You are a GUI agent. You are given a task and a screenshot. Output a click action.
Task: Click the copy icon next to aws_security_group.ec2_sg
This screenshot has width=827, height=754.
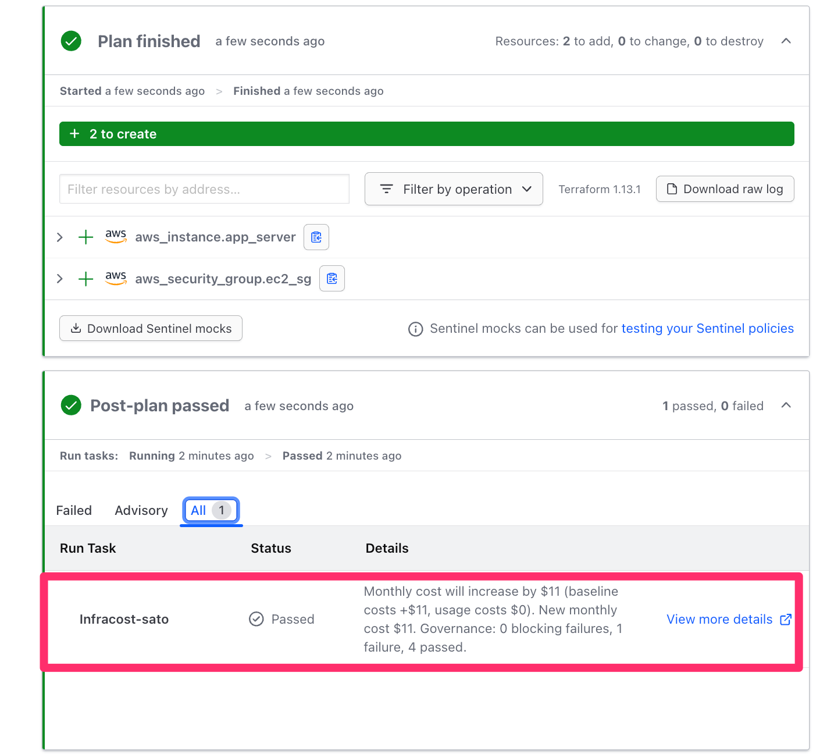pyautogui.click(x=332, y=279)
